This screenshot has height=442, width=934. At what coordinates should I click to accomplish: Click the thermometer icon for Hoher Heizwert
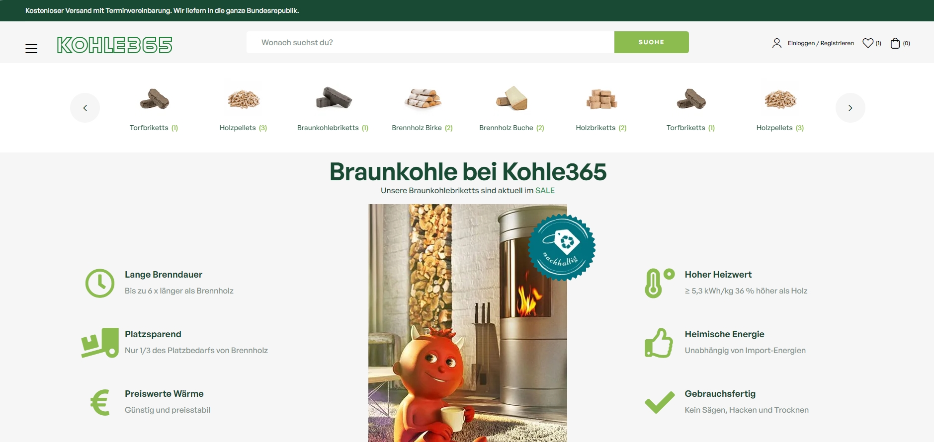pos(659,283)
